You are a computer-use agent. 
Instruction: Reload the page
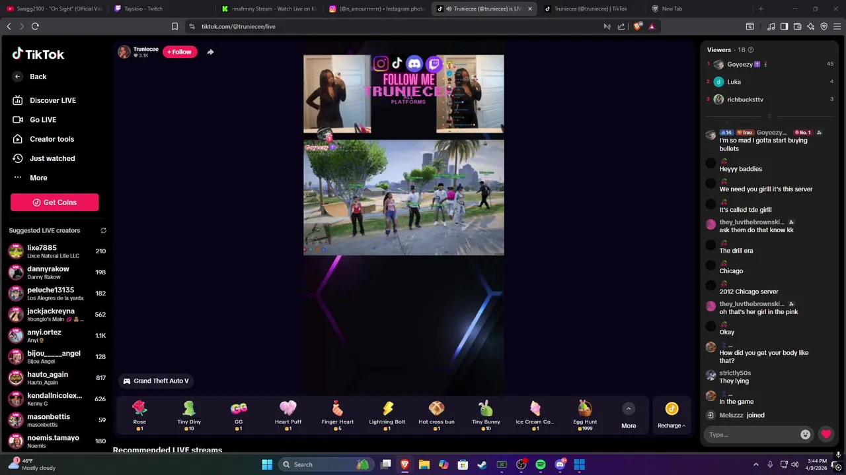(35, 26)
